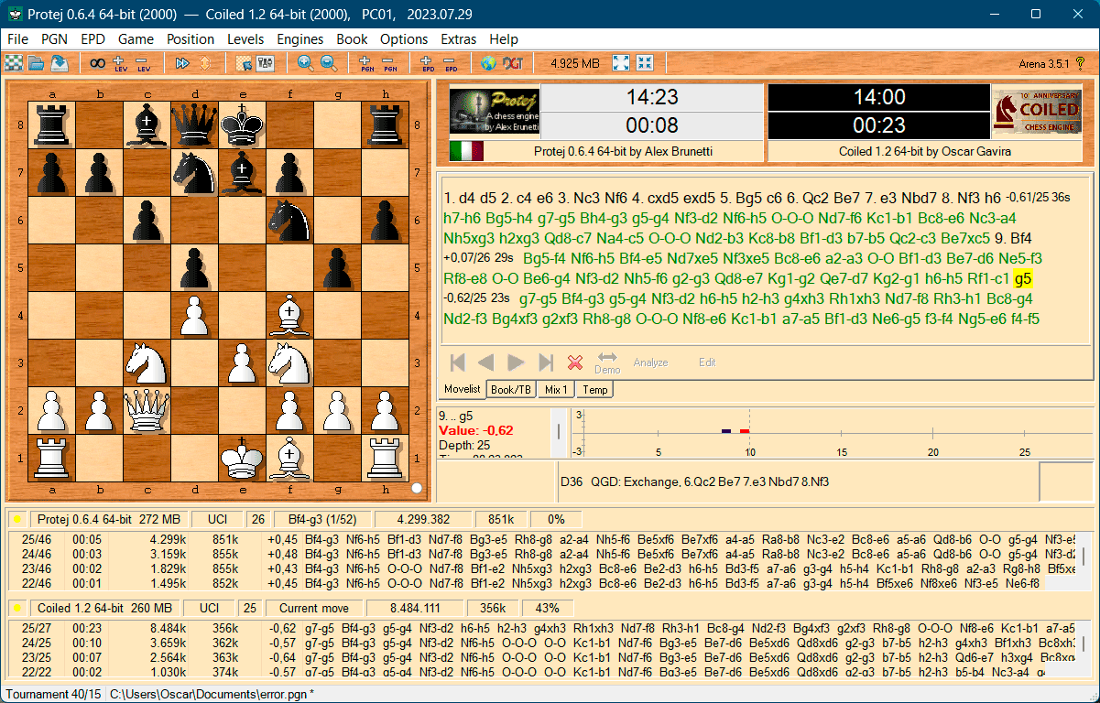
Task: Click the open folder toolbar icon
Action: (36, 63)
